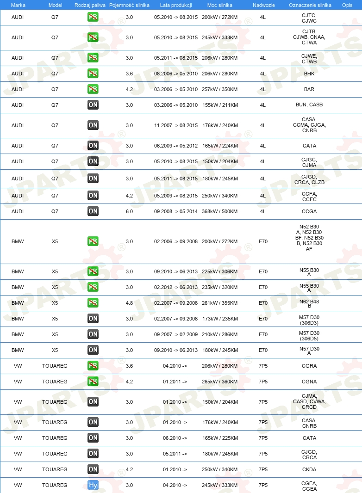The width and height of the screenshot is (362, 493).
Task: Click diesel ON icon in Audi Q7 BUN, CASB row
Action: coord(93,105)
